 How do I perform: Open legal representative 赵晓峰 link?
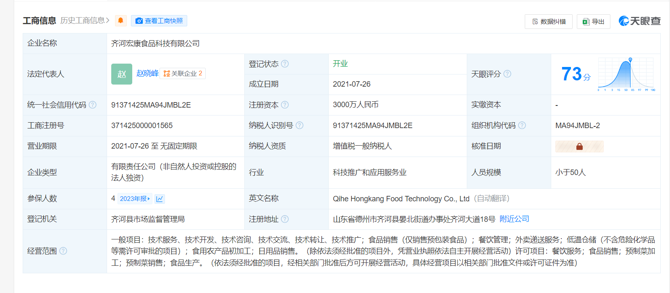click(x=147, y=73)
